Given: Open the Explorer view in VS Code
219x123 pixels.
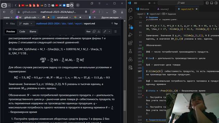Looking at the screenshot, I should (x=130, y=10).
